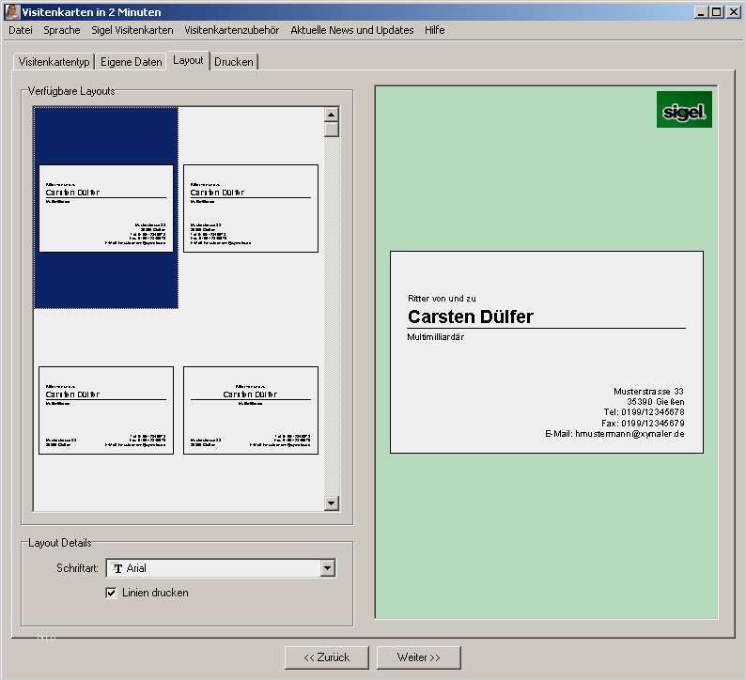Click the Zurück button
The image size is (746, 680).
click(326, 657)
